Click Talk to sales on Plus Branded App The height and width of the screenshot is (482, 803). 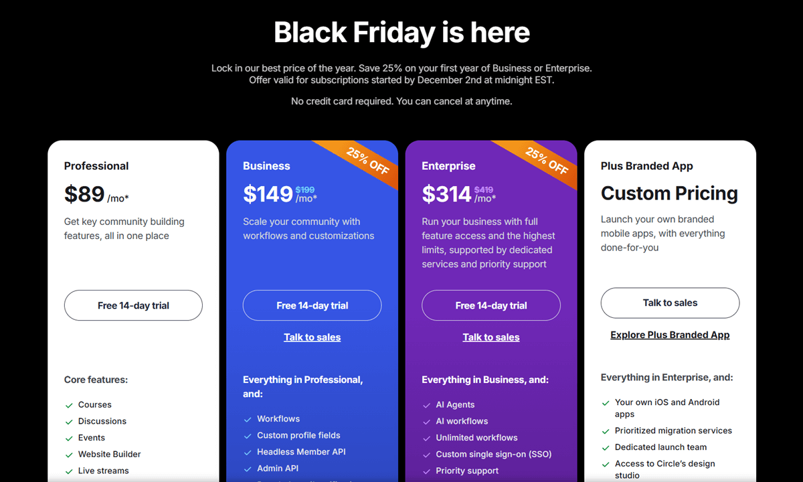coord(670,303)
